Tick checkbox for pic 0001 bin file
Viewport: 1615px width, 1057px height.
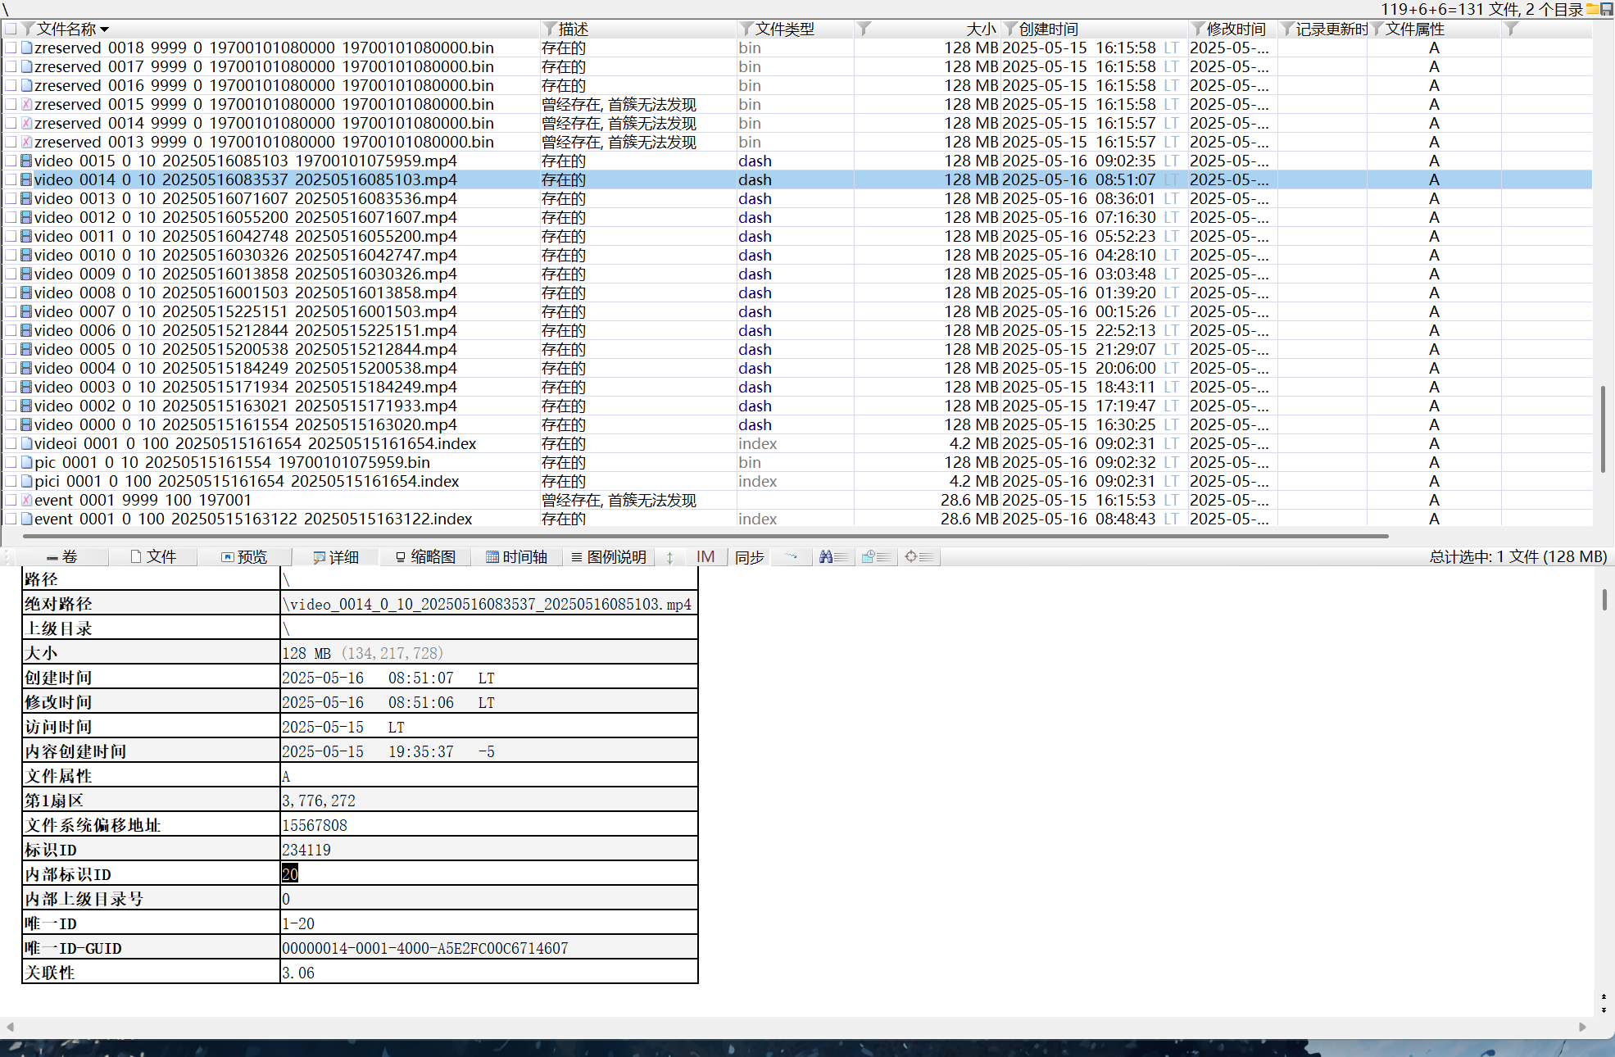tap(11, 463)
